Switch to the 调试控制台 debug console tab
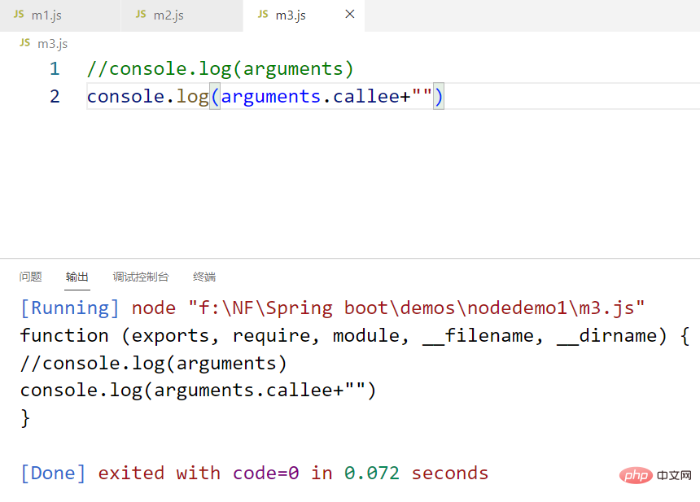 point(141,277)
